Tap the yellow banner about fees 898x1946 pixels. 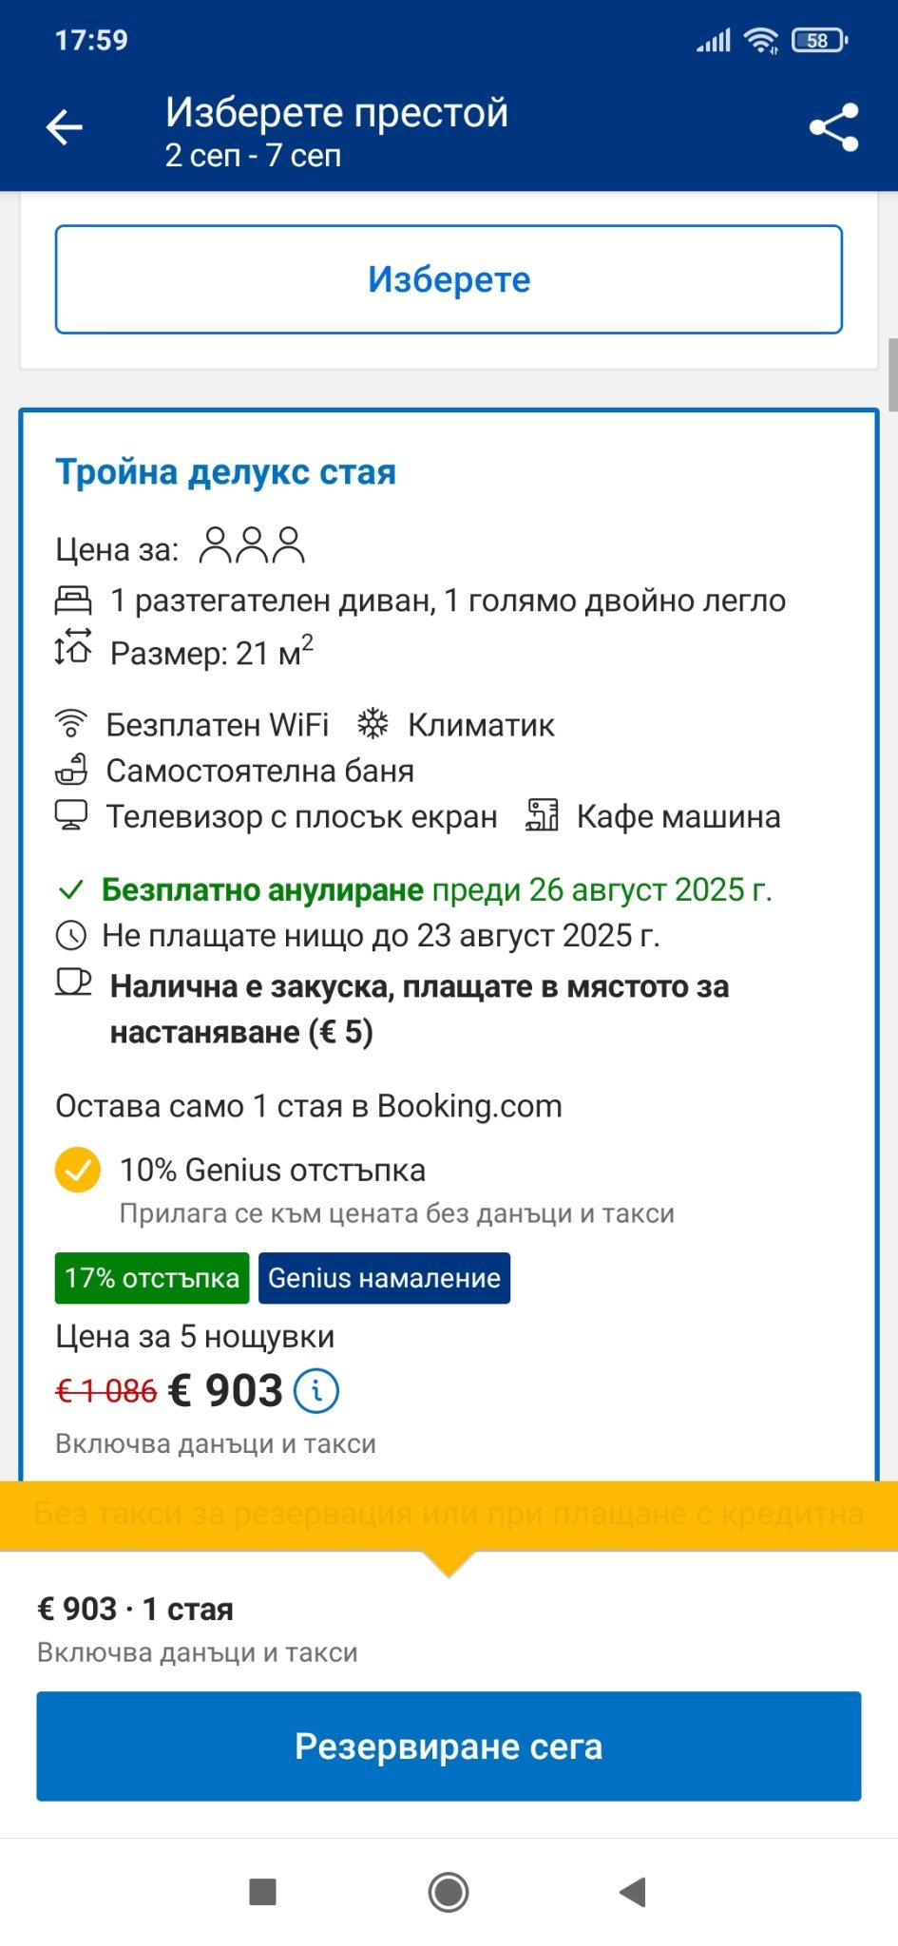[449, 1514]
